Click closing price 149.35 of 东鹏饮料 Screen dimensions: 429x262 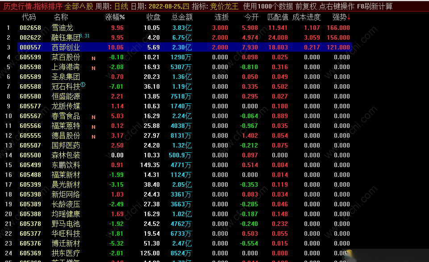point(150,165)
